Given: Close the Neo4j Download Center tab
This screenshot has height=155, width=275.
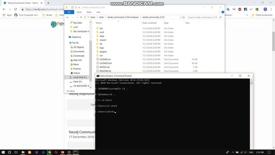Looking at the screenshot, I should click(41, 3).
